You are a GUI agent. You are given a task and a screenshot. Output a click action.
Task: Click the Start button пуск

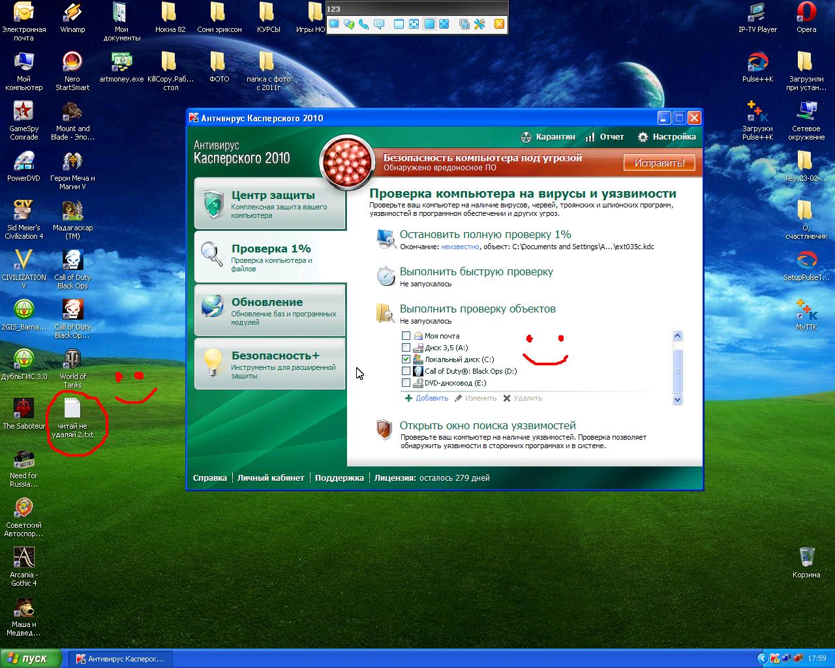click(31, 659)
